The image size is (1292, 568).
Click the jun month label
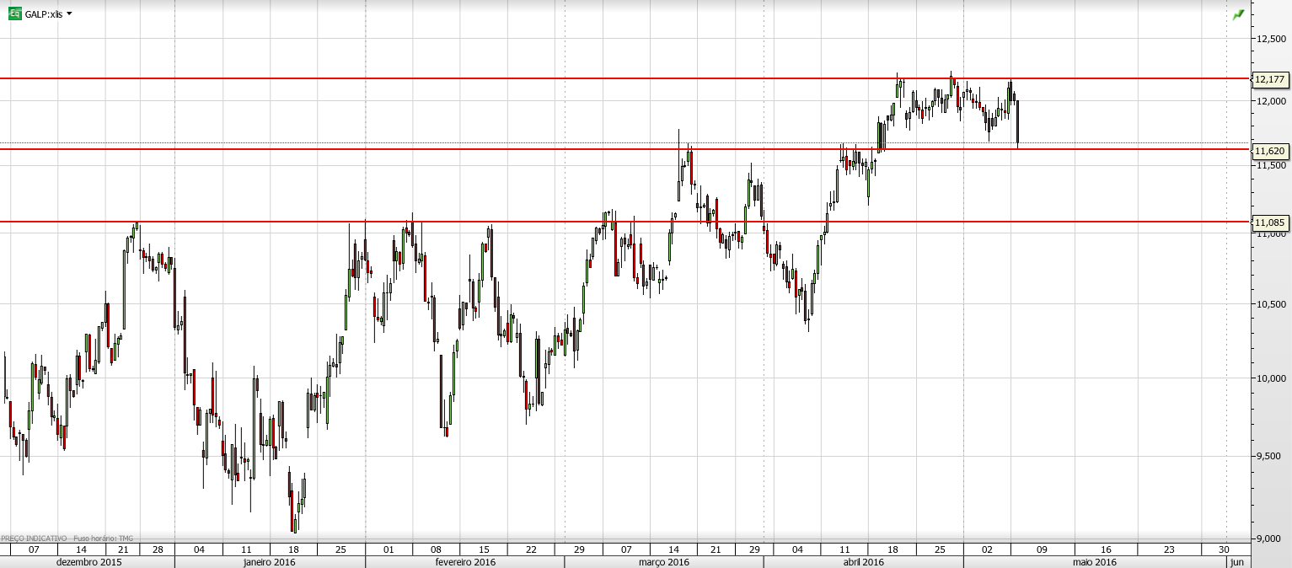click(x=1236, y=561)
